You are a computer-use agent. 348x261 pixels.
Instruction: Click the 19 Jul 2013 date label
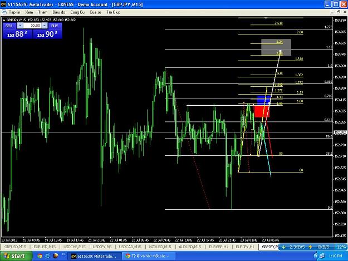click(9, 240)
